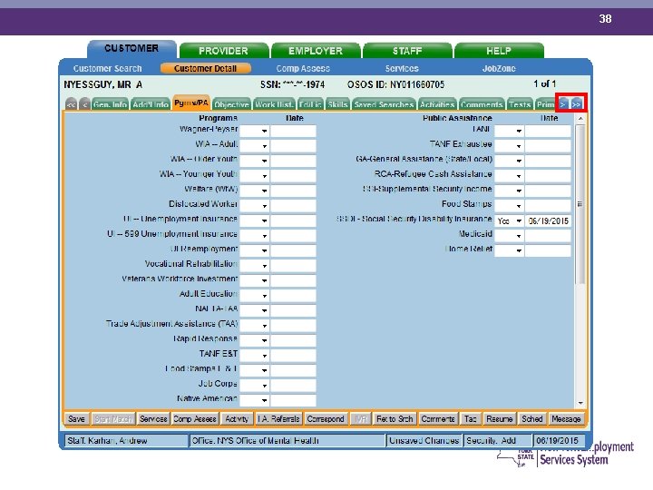Open the Saved Searches tab
The height and width of the screenshot is (490, 653).
click(384, 104)
